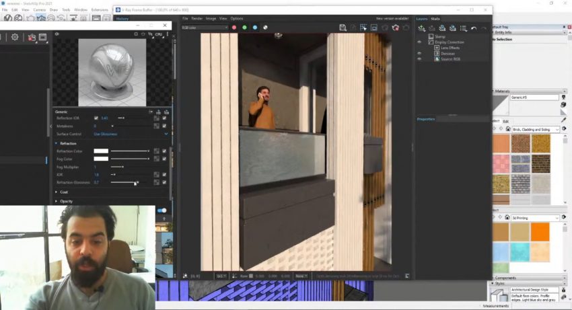Click the layer list options icon

click(x=463, y=28)
